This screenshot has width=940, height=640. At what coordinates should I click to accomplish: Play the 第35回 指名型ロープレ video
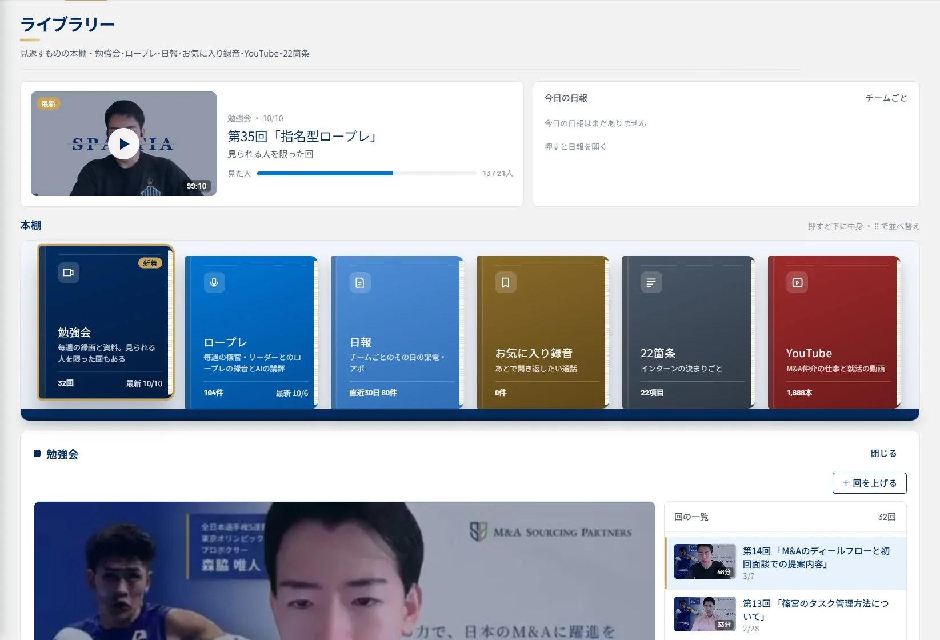click(124, 144)
